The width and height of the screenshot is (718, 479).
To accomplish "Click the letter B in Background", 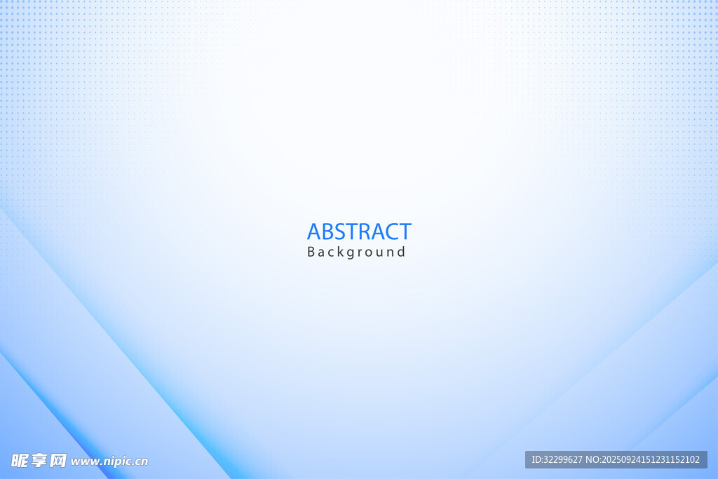I will [x=311, y=252].
